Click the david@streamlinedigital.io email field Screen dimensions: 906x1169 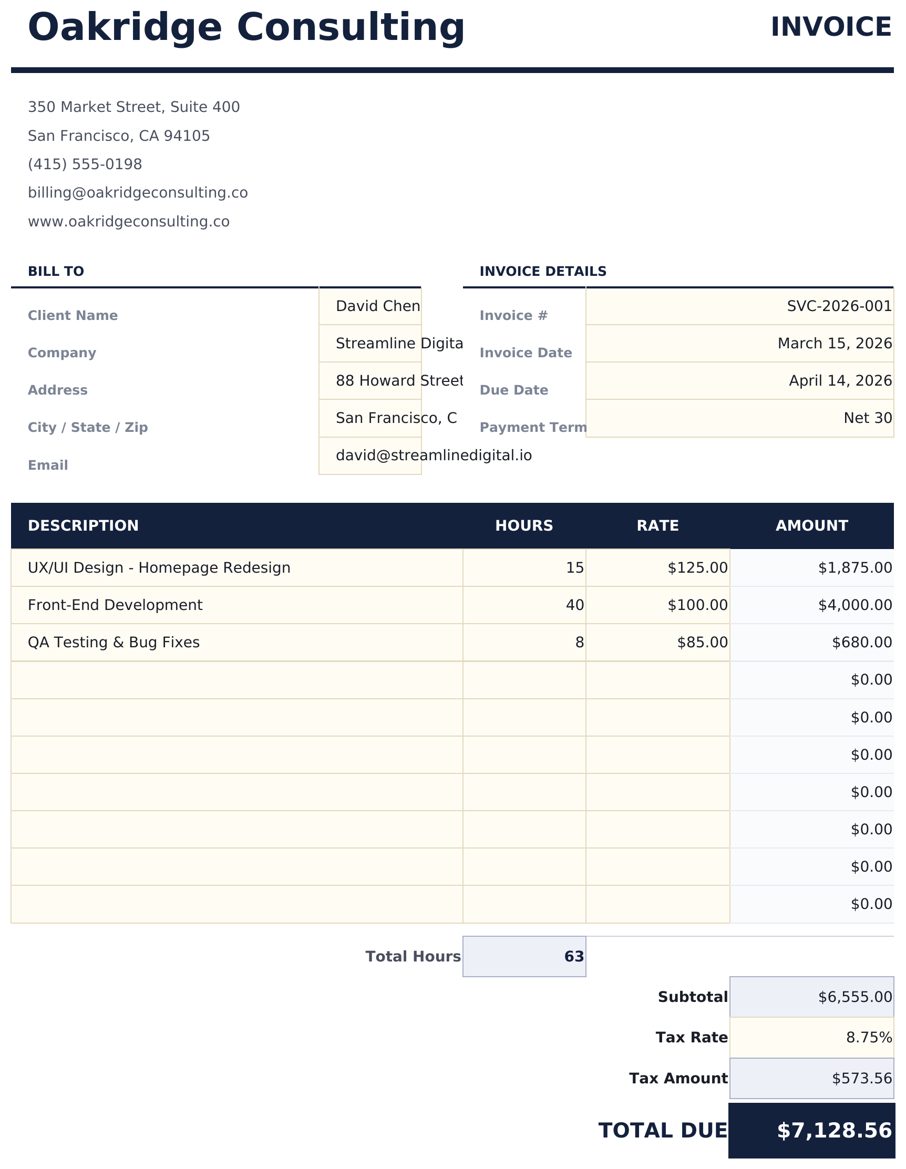tap(370, 456)
